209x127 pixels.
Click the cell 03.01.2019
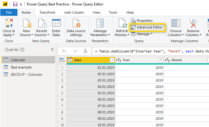click(91, 80)
